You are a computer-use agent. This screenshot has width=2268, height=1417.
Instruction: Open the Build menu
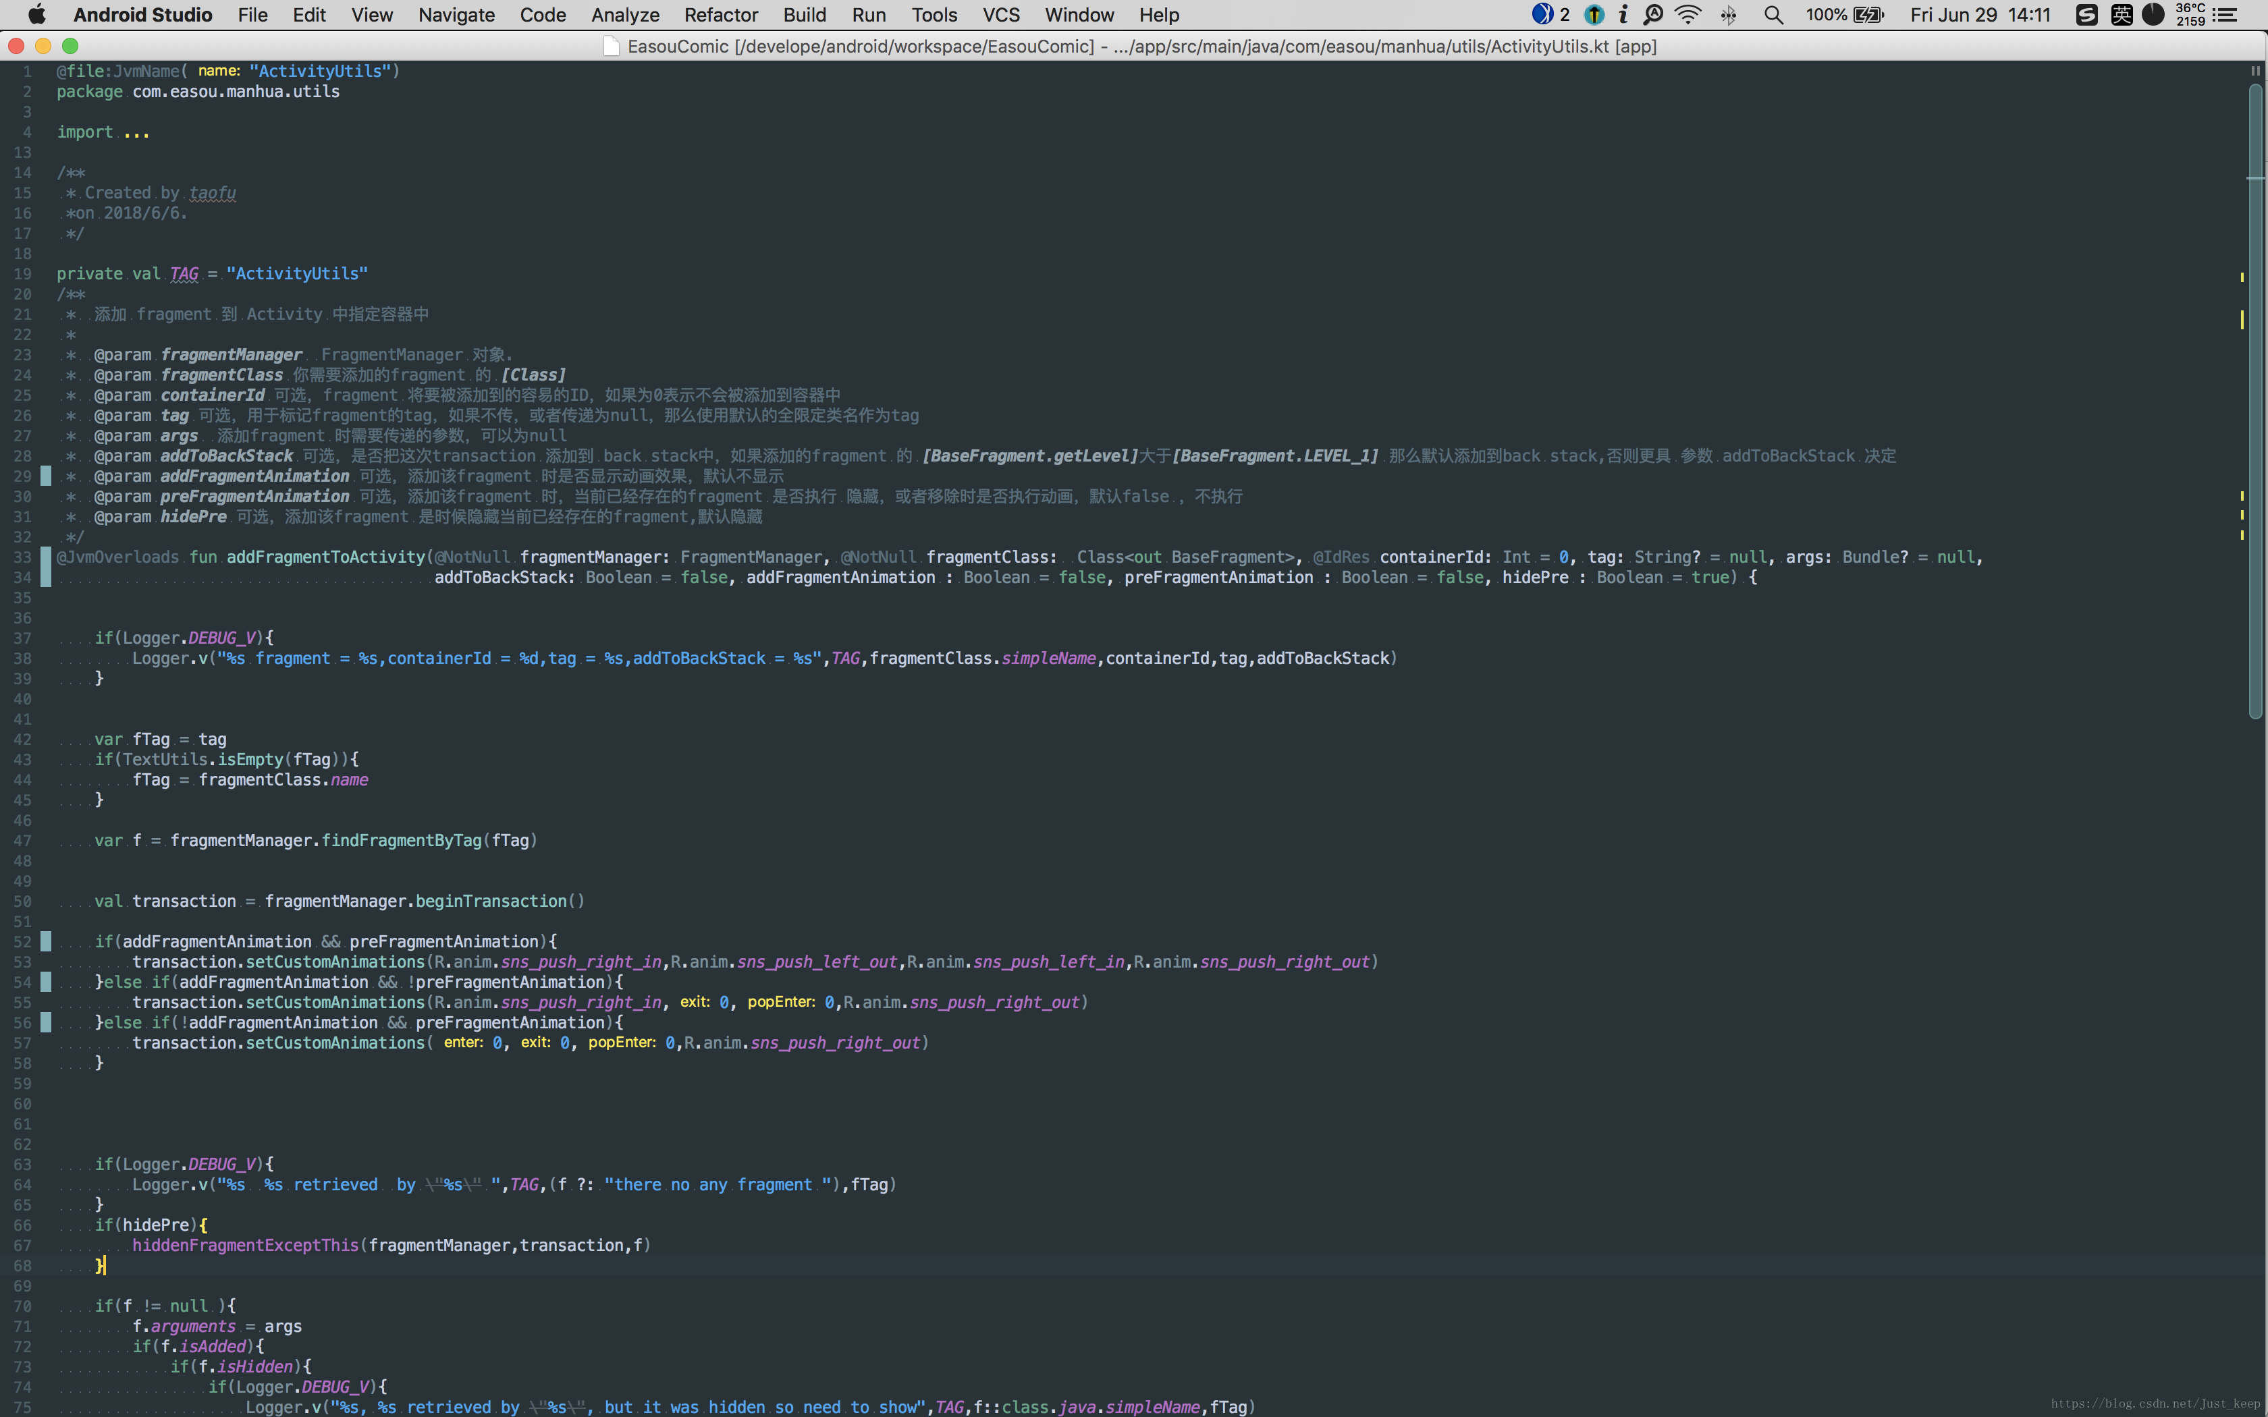(x=804, y=15)
